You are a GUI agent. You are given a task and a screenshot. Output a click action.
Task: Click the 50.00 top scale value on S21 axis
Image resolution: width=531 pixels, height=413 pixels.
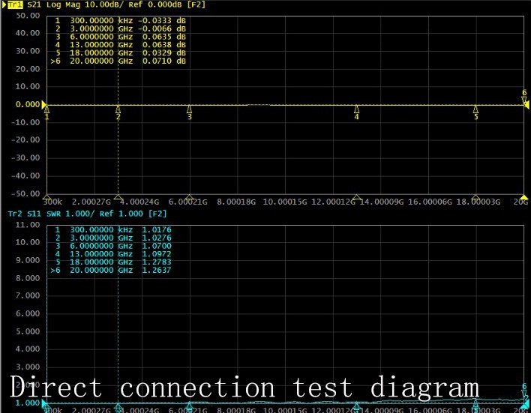point(28,16)
